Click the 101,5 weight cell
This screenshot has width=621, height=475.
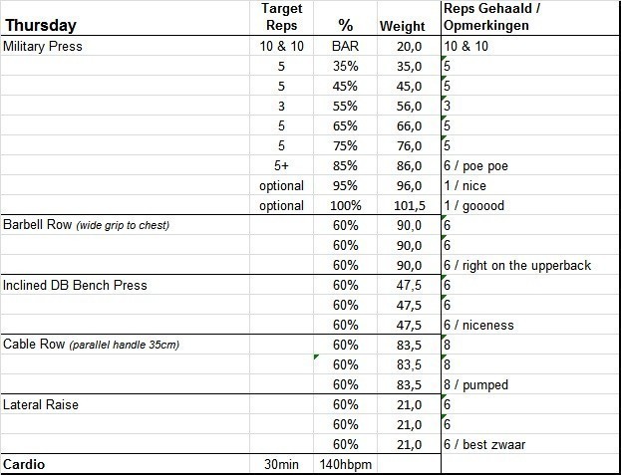coord(404,205)
